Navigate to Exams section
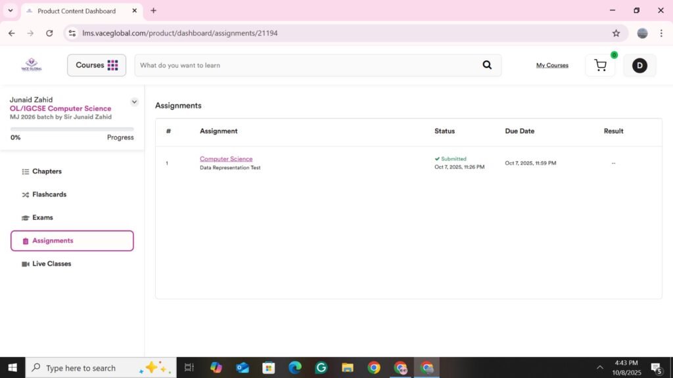Viewport: 673px width, 378px height. (x=42, y=217)
